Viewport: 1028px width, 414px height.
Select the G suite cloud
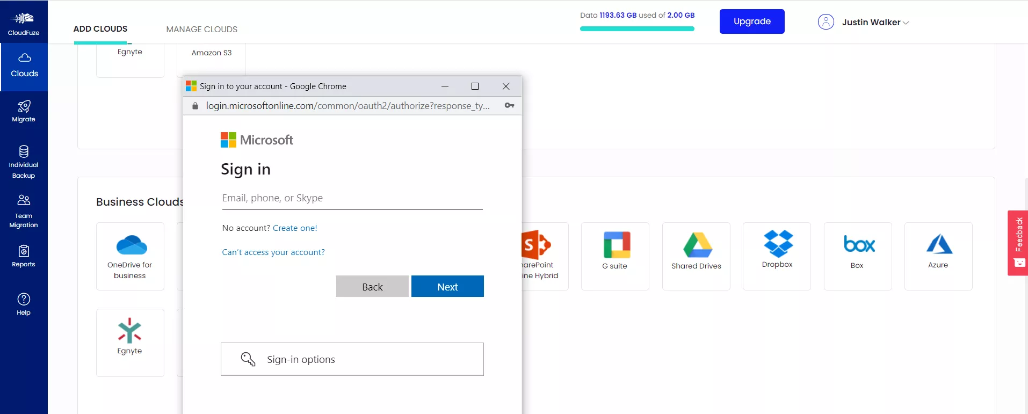(x=615, y=256)
